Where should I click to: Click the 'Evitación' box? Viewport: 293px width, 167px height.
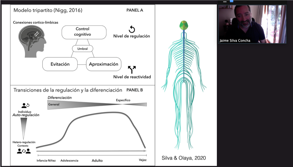60,64
